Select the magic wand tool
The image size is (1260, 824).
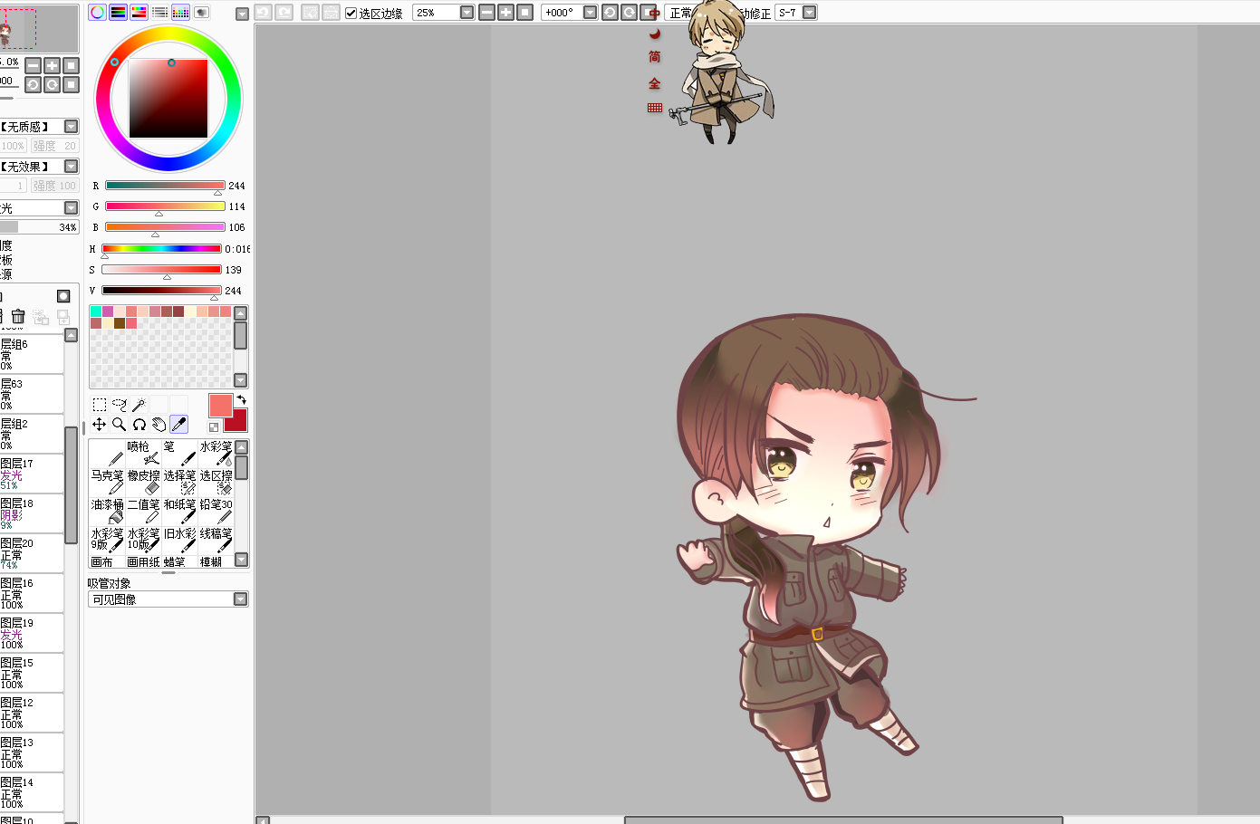pos(139,405)
